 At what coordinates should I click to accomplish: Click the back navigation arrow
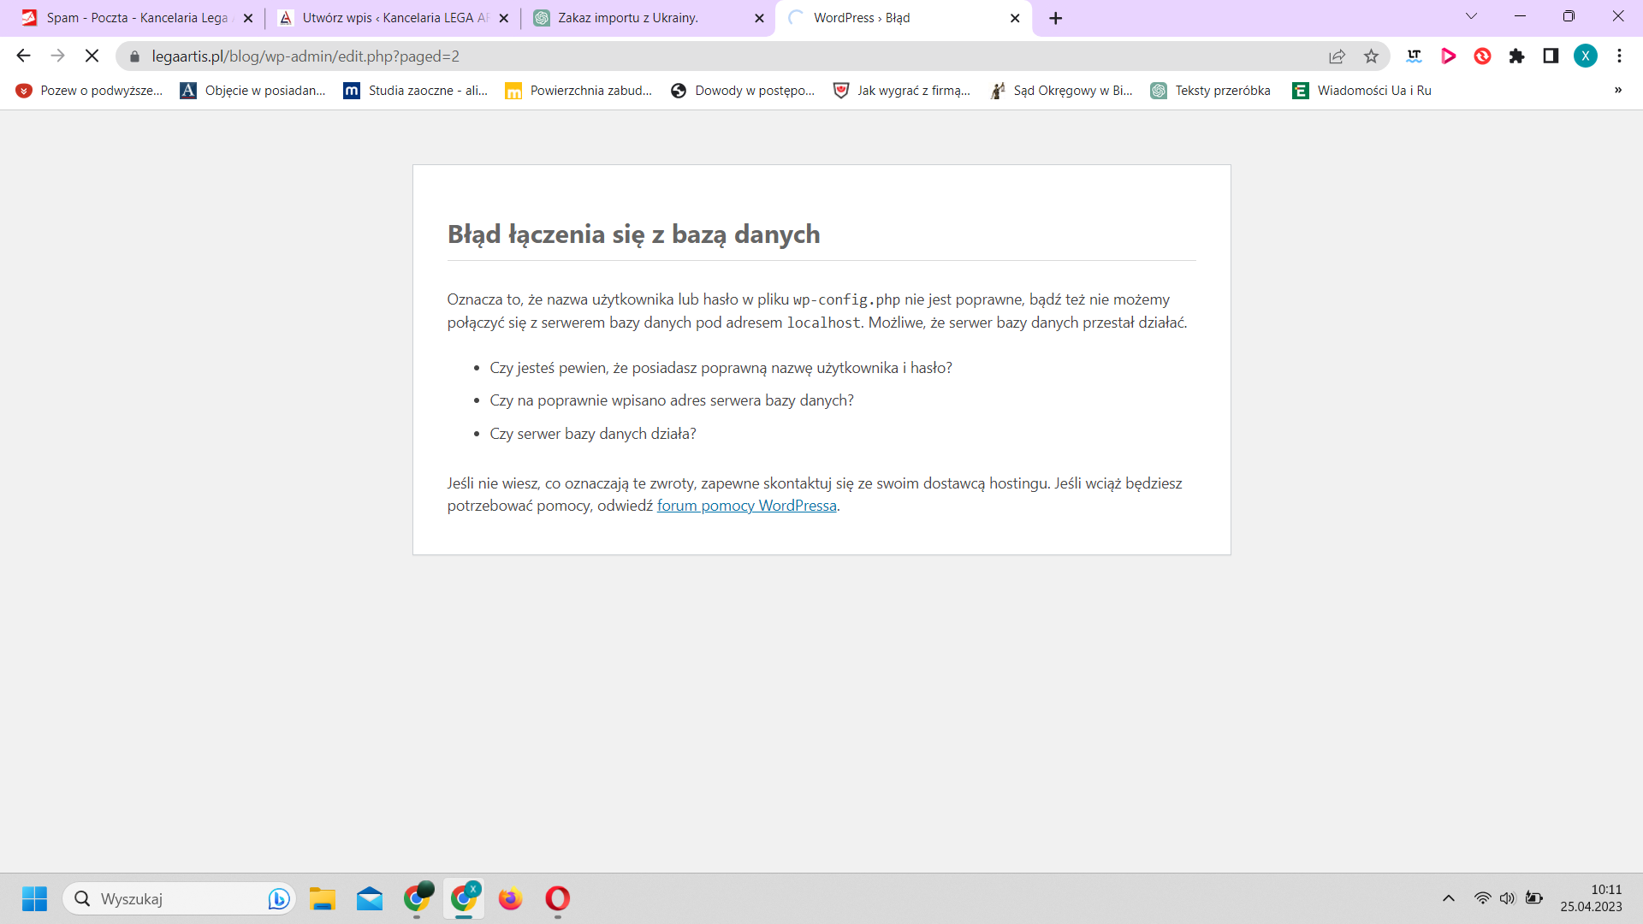[24, 56]
